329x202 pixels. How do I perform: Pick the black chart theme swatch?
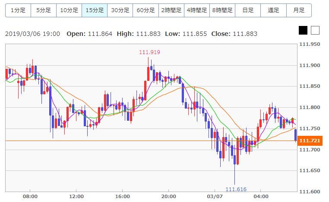[x=303, y=30]
